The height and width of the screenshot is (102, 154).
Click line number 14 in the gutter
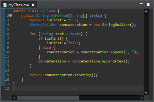tap(7, 70)
